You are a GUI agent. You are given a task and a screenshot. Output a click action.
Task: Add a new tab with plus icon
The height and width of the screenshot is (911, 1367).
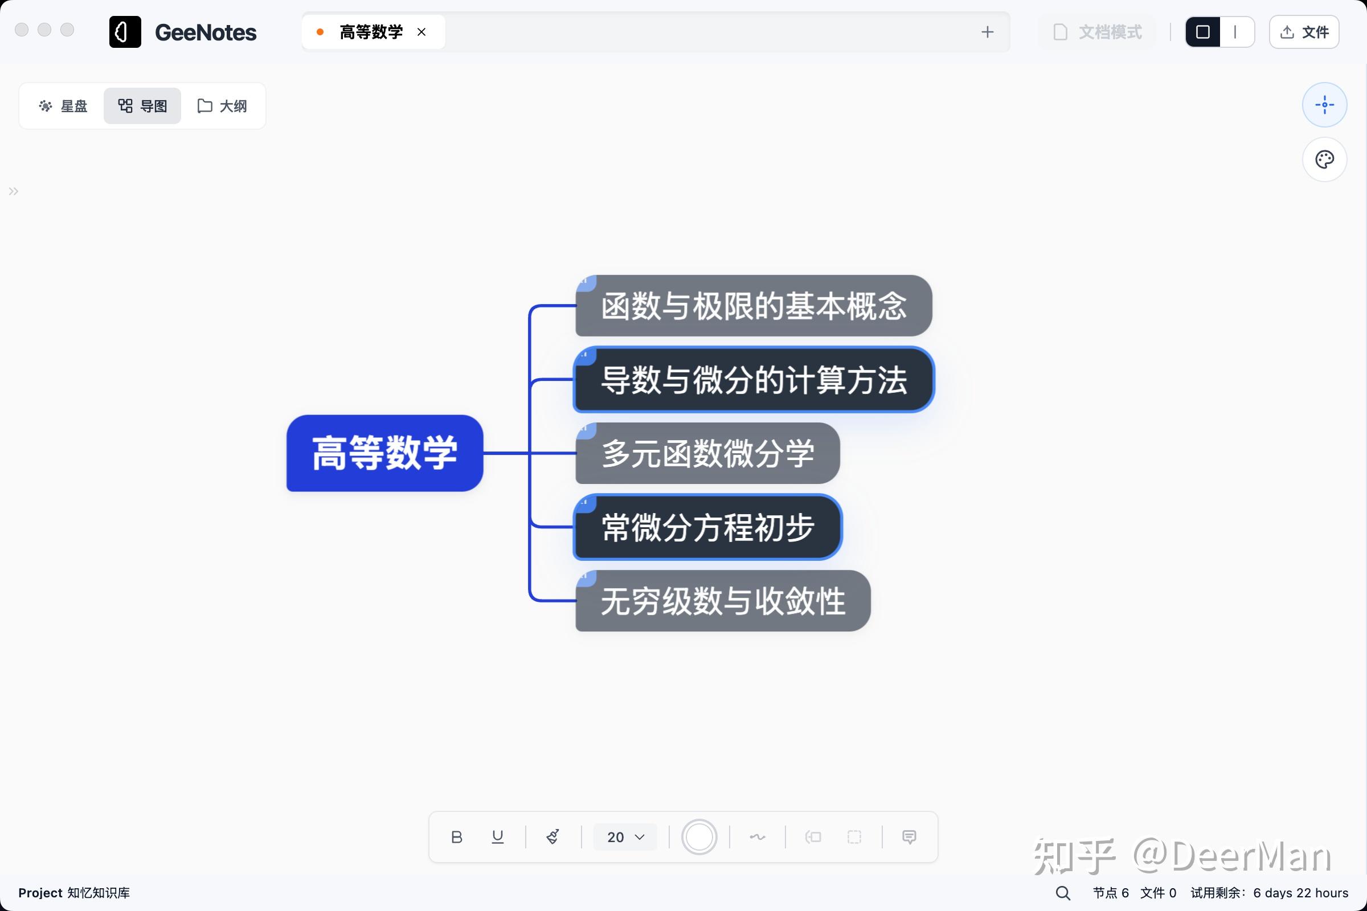click(987, 32)
